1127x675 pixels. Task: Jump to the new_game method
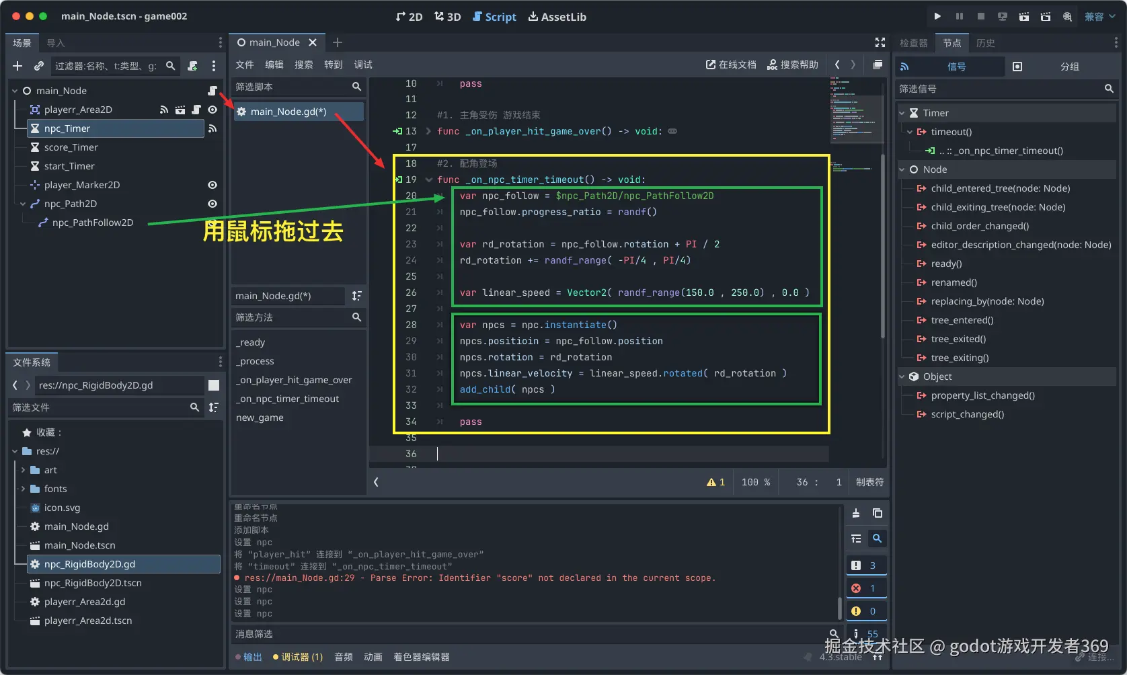[x=260, y=418]
